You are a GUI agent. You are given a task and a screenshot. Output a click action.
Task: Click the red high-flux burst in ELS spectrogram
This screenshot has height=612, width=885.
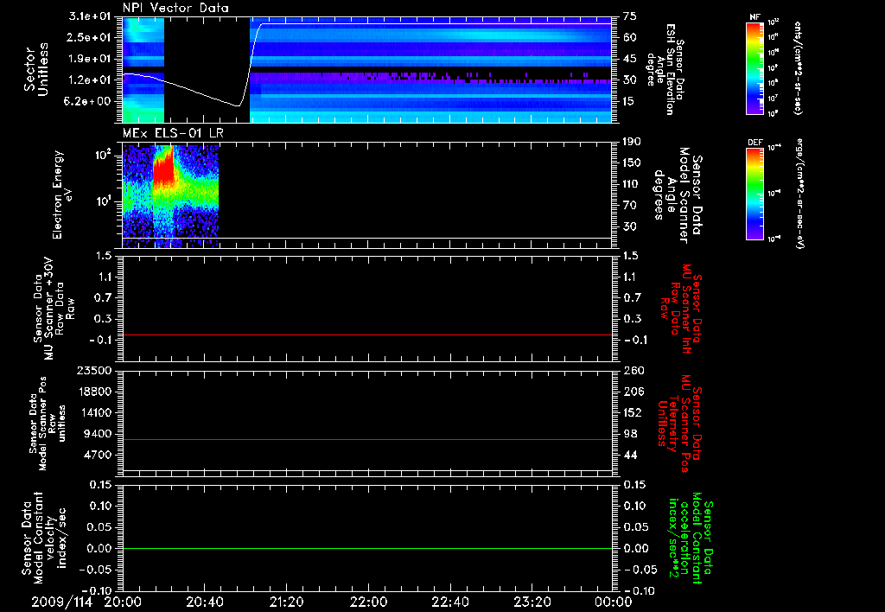click(x=164, y=169)
